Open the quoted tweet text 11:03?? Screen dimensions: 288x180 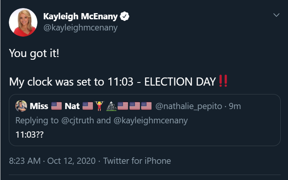pyautogui.click(x=30, y=135)
